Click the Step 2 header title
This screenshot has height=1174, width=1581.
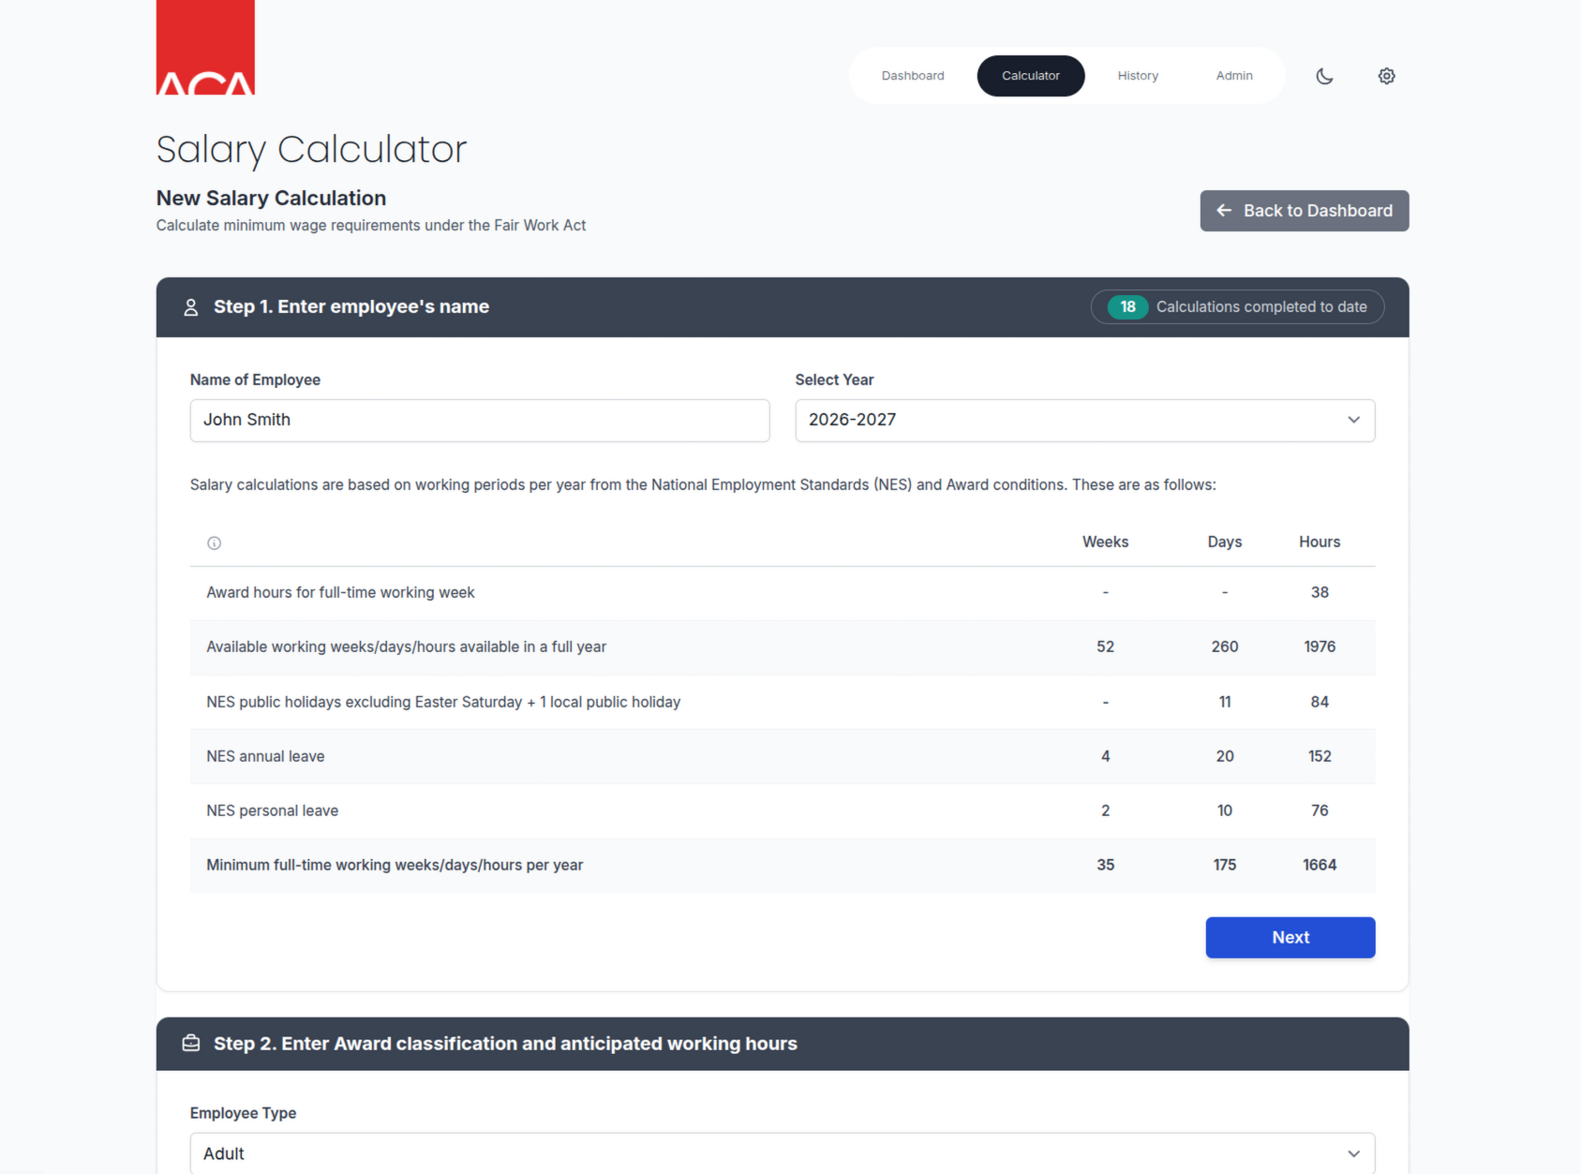coord(505,1044)
